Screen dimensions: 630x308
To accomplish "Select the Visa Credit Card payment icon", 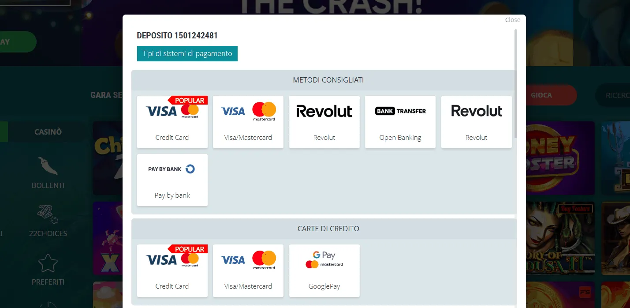I will pyautogui.click(x=172, y=110).
